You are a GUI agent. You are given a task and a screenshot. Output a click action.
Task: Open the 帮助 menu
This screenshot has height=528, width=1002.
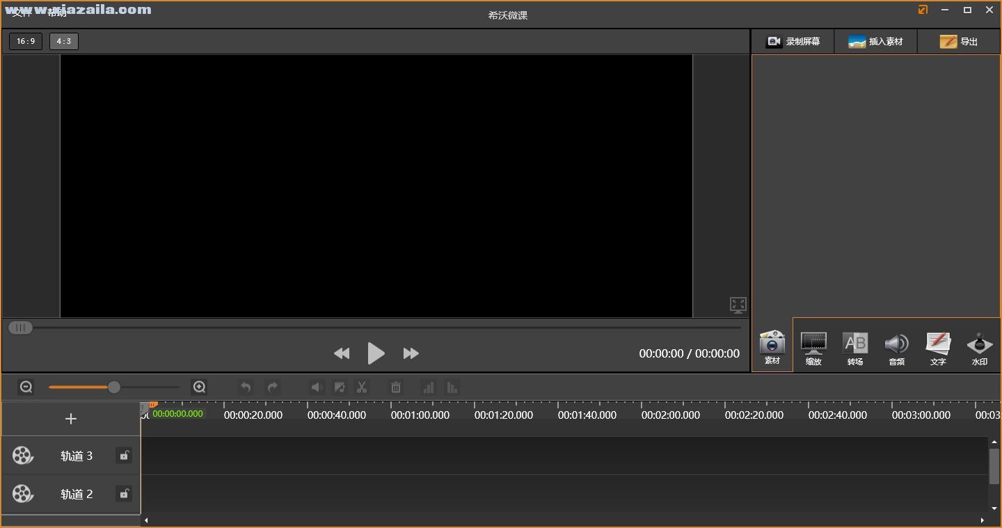(x=57, y=13)
